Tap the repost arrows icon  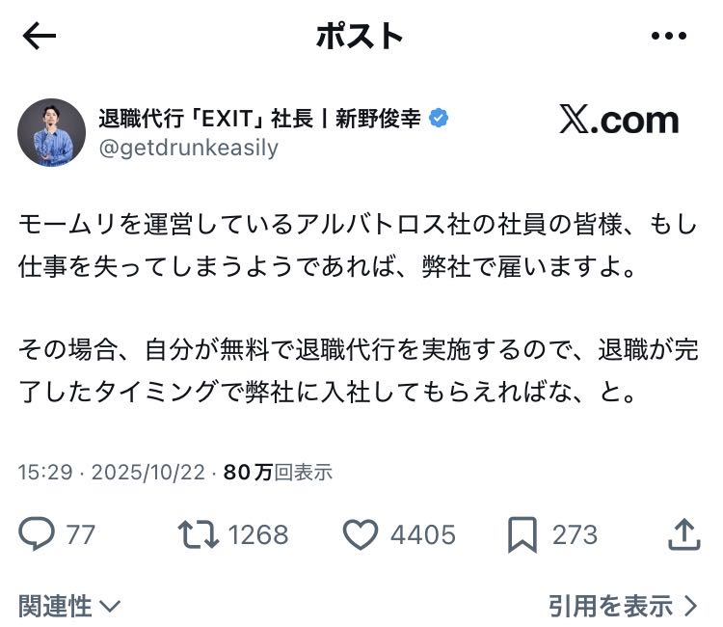pyautogui.click(x=200, y=533)
